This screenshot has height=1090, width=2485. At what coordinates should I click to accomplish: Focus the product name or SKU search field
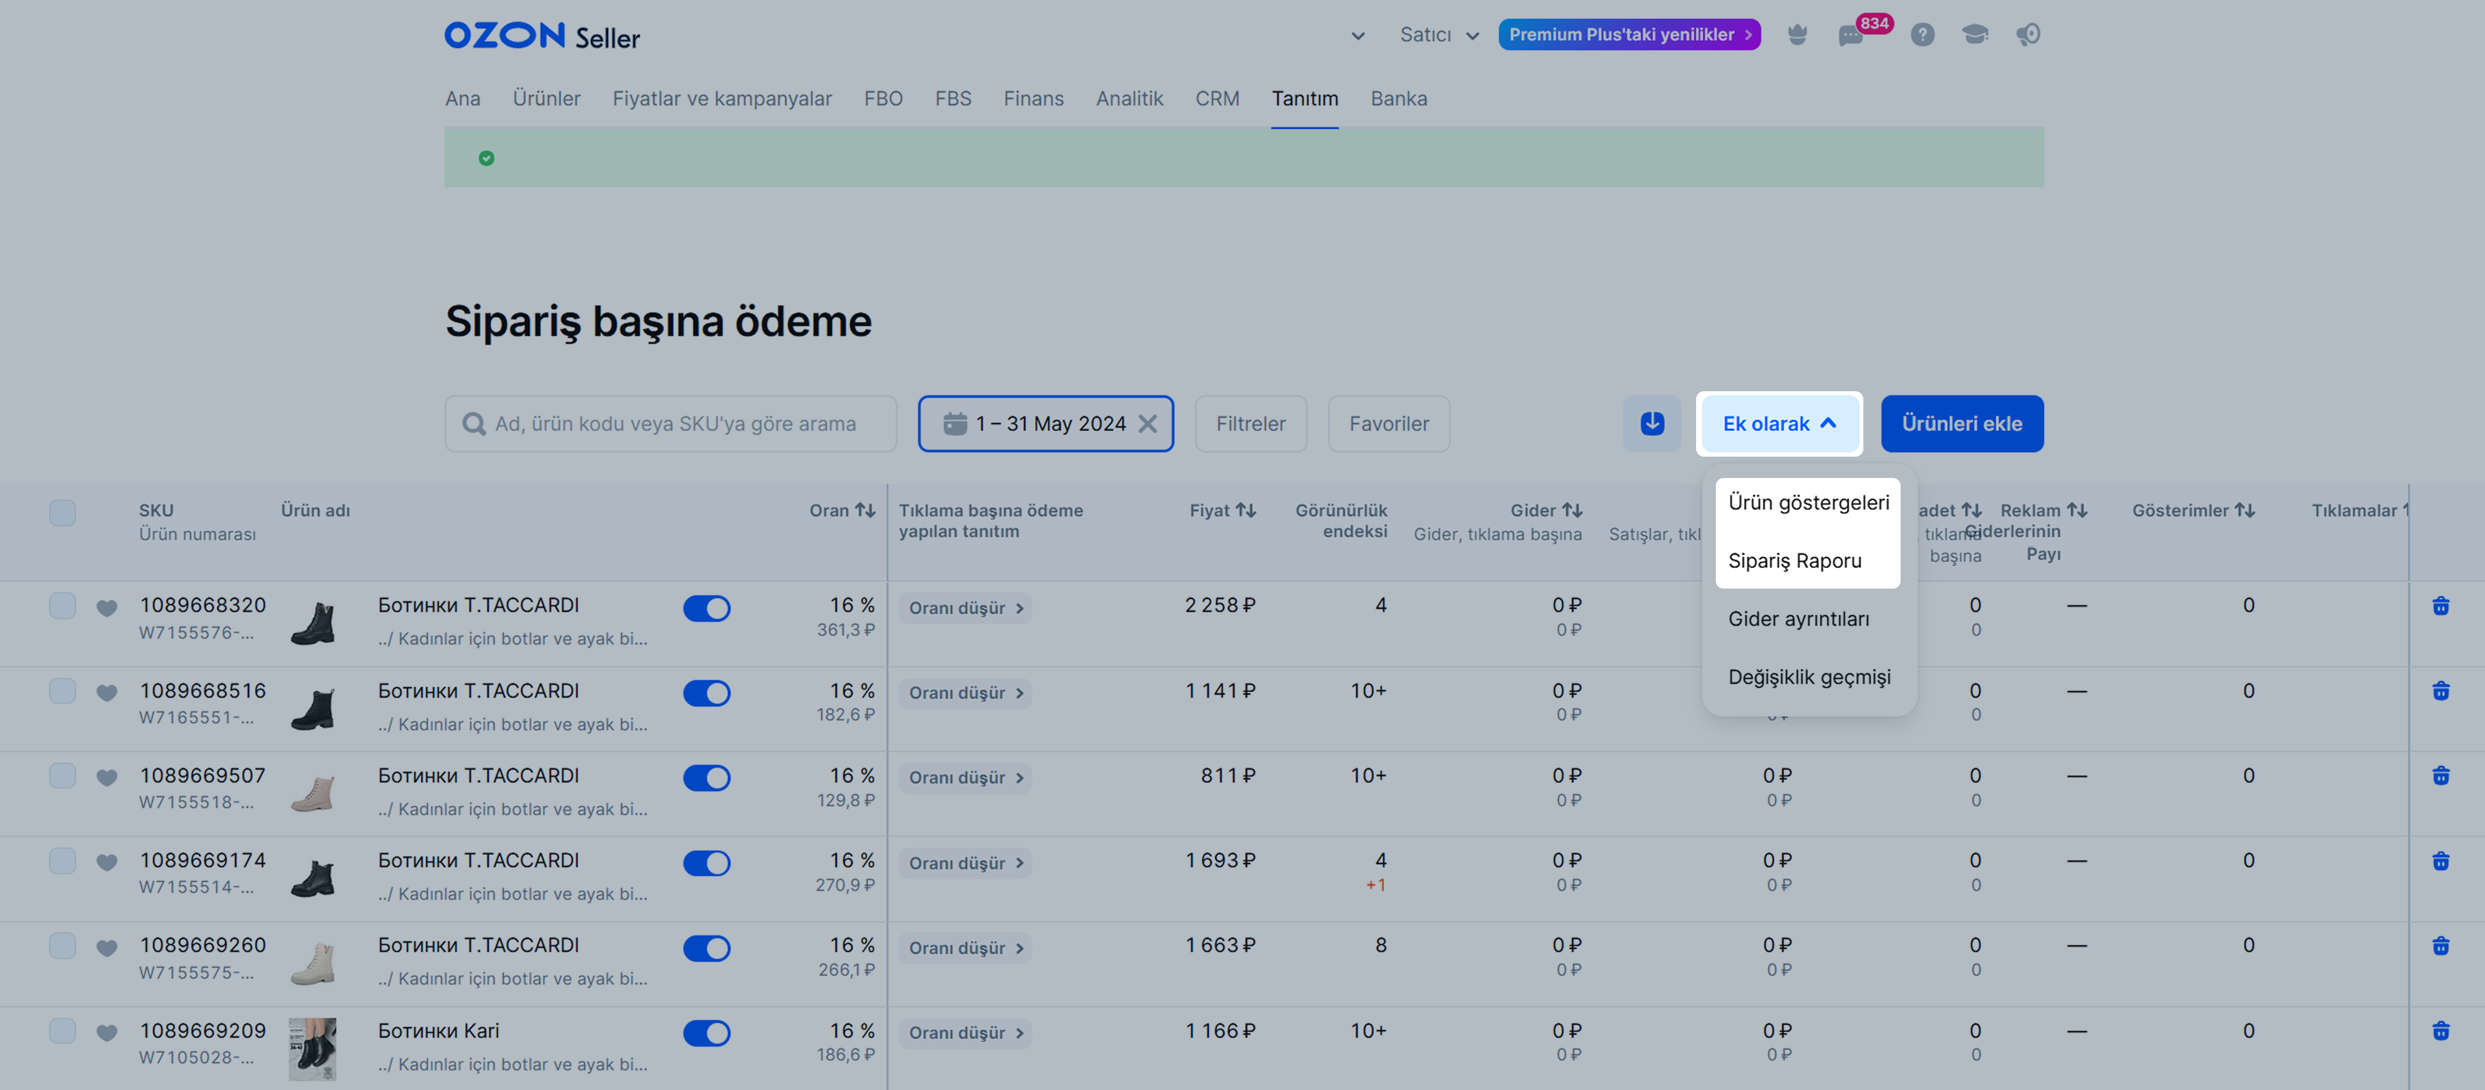671,423
